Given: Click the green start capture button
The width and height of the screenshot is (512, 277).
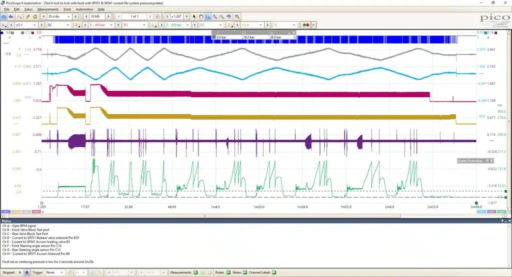Looking at the screenshot, I should 20,273.
